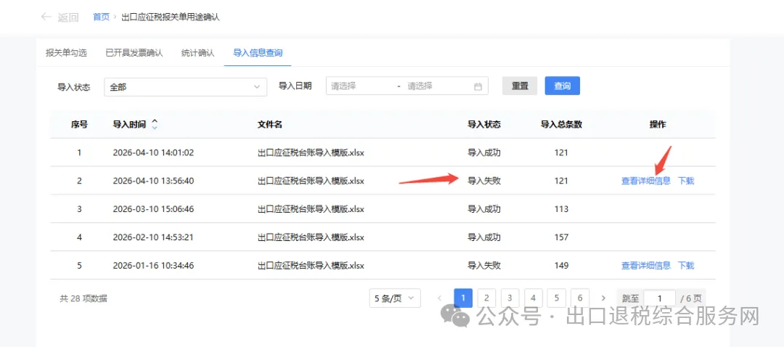Click the file name in row 4
784x347 pixels.
[311, 237]
